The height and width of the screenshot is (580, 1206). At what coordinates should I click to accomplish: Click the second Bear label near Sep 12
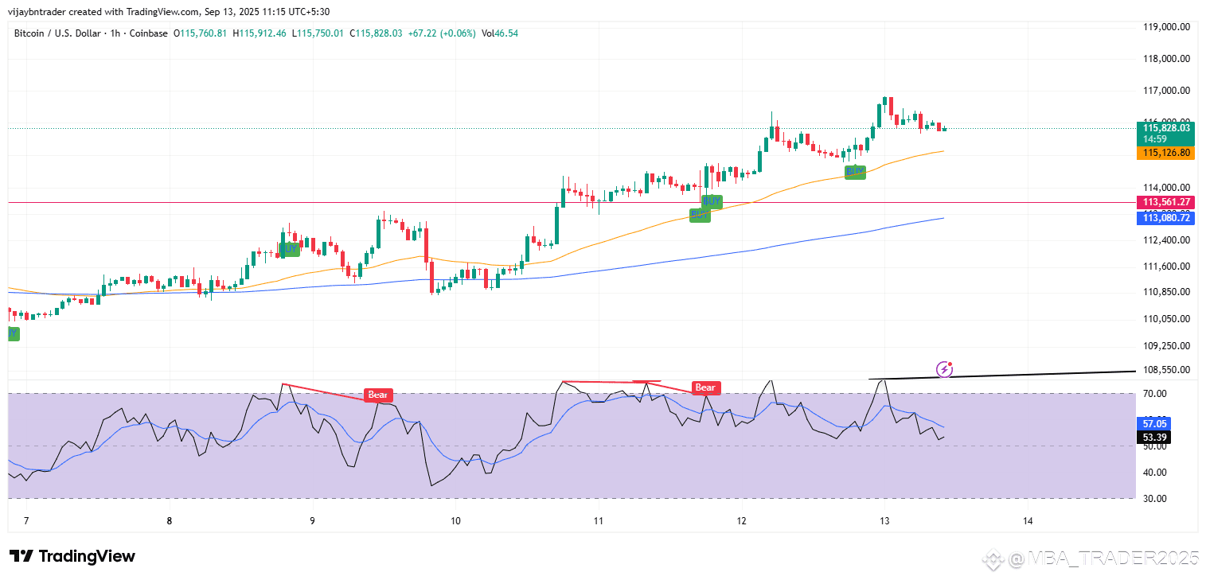click(705, 388)
